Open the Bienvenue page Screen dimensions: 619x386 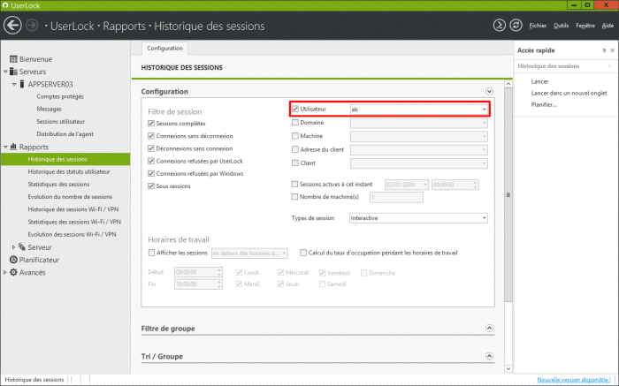(x=36, y=59)
